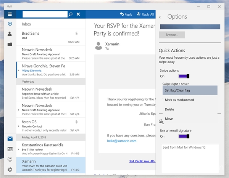Select Mark as read/unread from the list

tap(179, 100)
